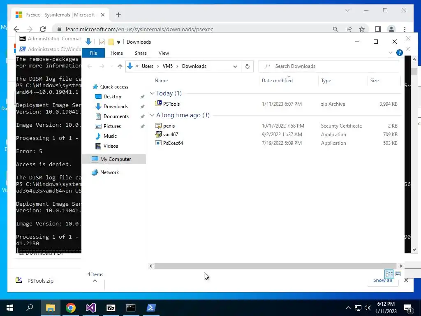
Task: Sort files by Name column
Action: [x=161, y=81]
